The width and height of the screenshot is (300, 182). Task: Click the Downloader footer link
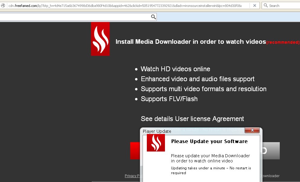[x=269, y=176]
